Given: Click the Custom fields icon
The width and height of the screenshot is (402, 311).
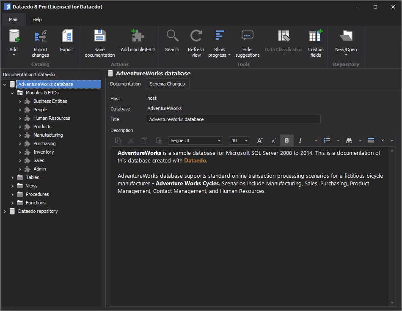Looking at the screenshot, I should [x=316, y=37].
